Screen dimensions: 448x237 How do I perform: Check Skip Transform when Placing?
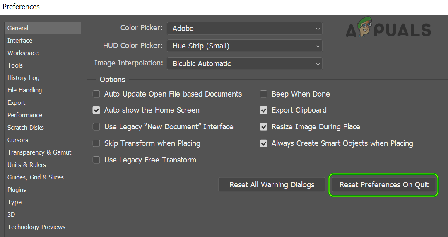pyautogui.click(x=96, y=143)
